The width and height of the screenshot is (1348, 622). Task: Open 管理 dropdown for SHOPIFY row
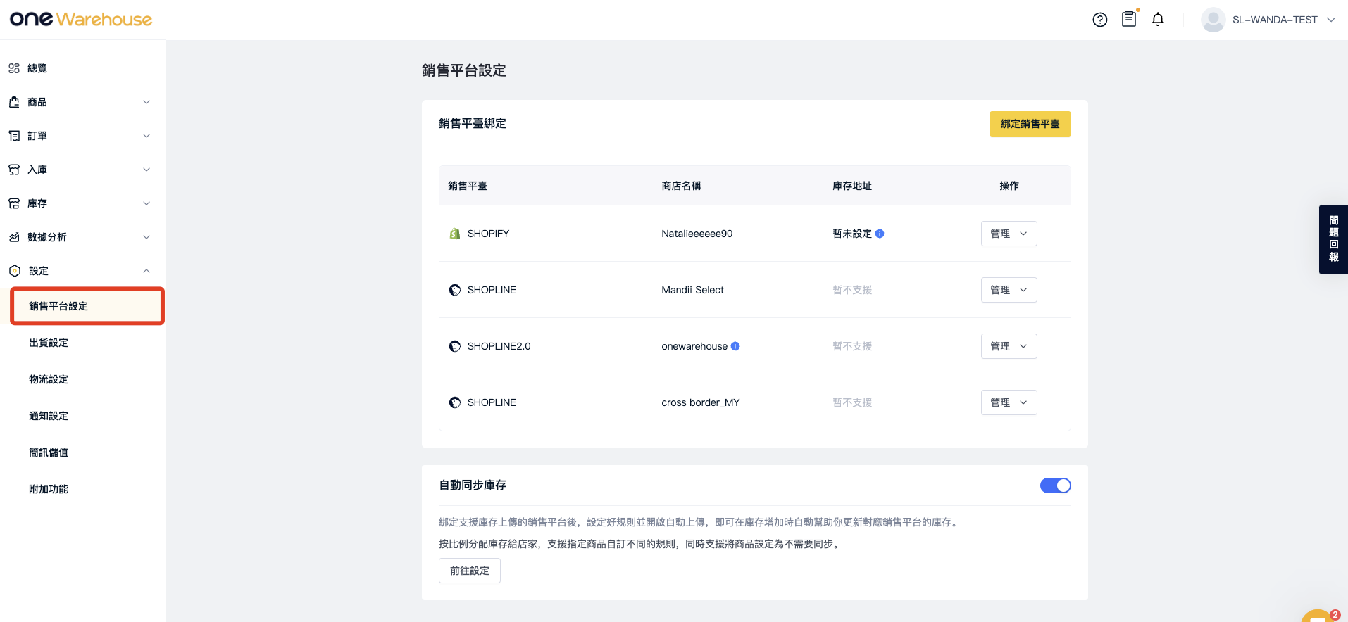(x=1009, y=234)
